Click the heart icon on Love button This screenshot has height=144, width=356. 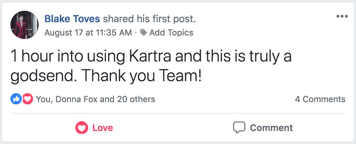(x=82, y=128)
